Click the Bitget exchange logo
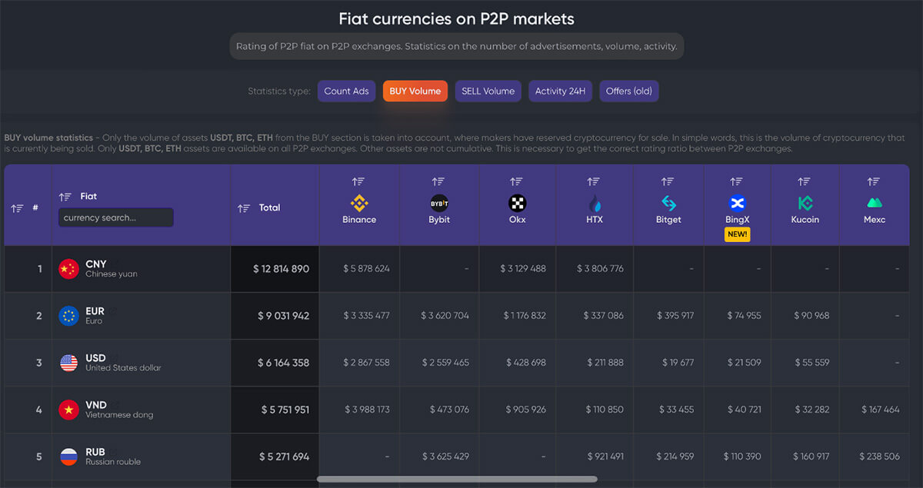This screenshot has height=488, width=923. pos(668,203)
